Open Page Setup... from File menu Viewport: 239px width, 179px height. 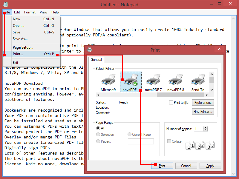(31, 47)
